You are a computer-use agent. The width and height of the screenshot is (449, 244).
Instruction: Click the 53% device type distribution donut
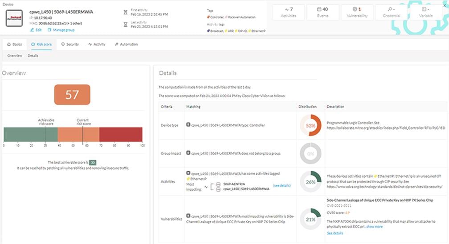tap(311, 125)
